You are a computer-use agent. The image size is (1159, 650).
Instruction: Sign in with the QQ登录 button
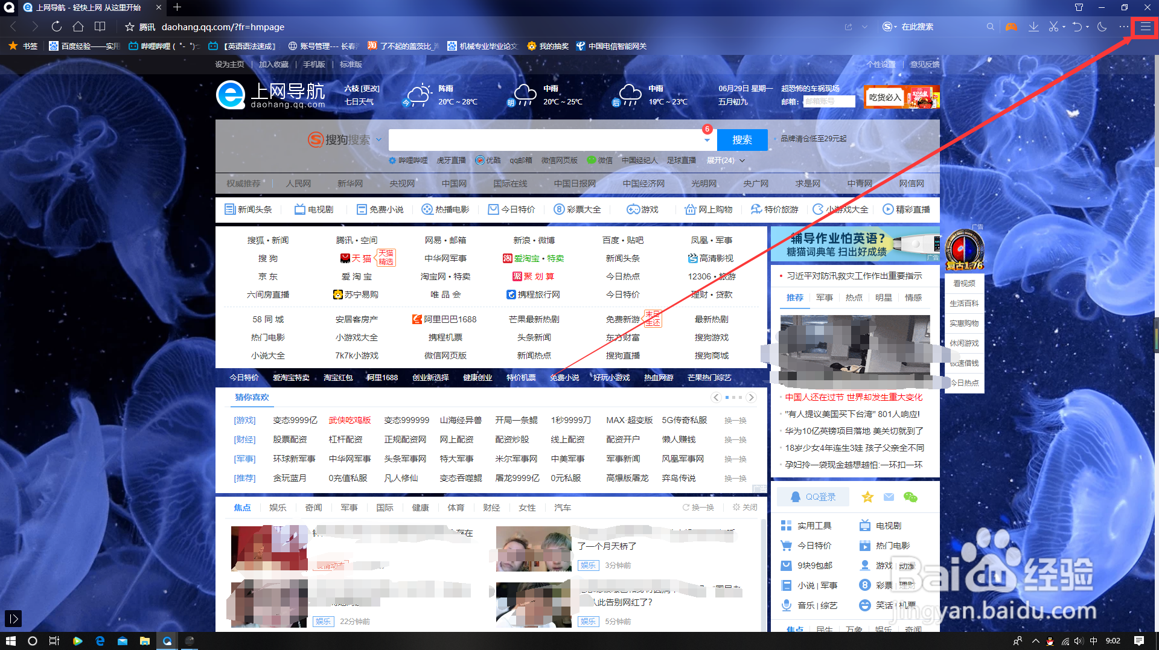click(x=813, y=497)
